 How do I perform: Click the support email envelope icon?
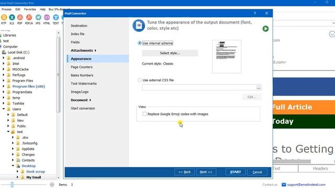click(x=284, y=184)
